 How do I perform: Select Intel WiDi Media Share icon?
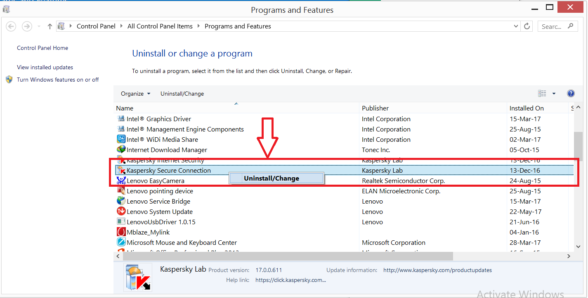[121, 139]
